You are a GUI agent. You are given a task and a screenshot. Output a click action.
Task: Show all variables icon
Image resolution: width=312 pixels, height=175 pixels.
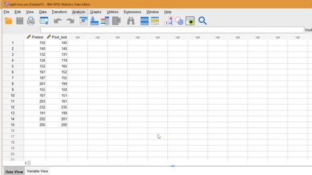(x=190, y=21)
